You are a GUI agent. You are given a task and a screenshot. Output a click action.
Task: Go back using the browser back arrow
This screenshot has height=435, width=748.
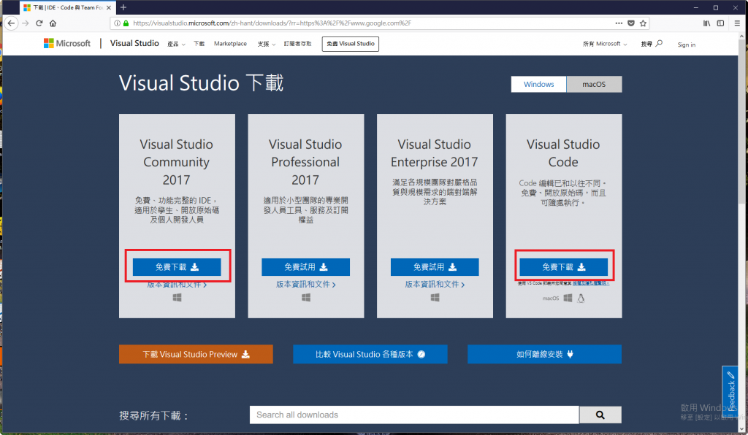(x=12, y=23)
